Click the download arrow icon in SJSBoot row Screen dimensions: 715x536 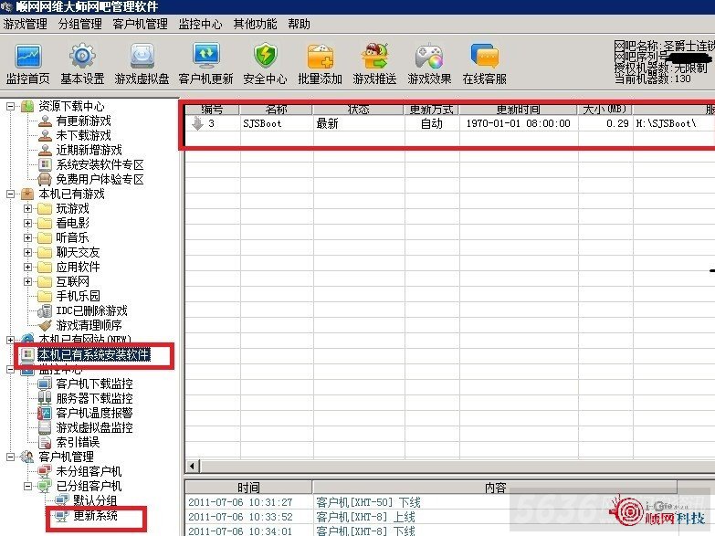tap(197, 123)
